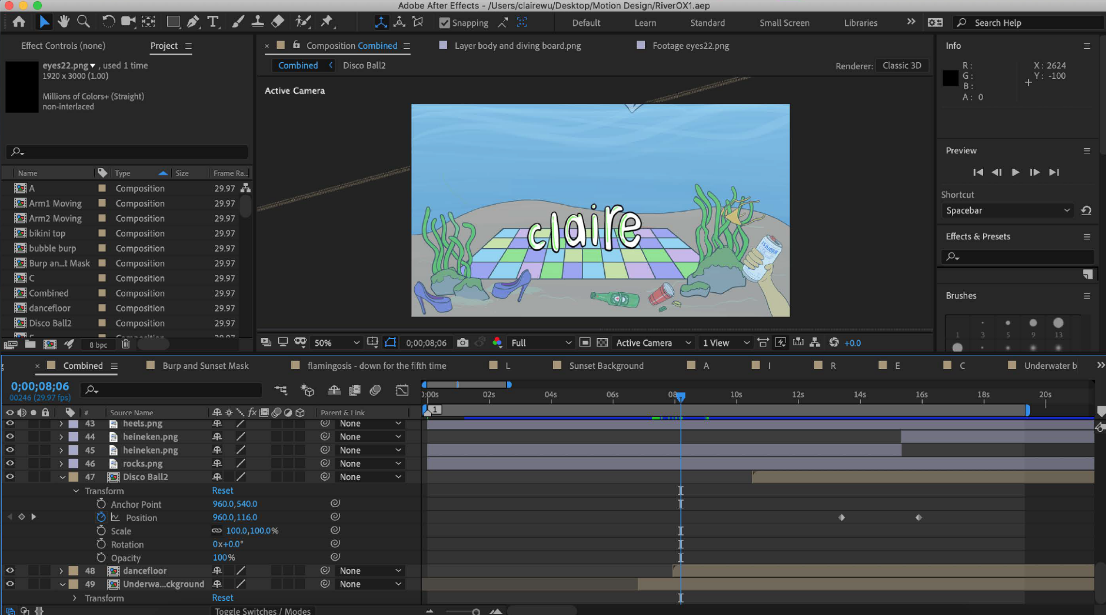Click the Graph Editor icon in timeline
1106x615 pixels.
pyautogui.click(x=402, y=390)
